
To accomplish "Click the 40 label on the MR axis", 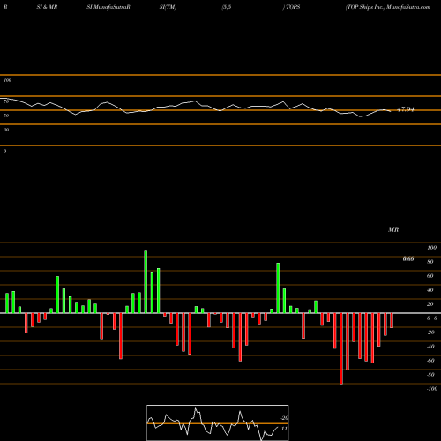I will pos(430,290).
